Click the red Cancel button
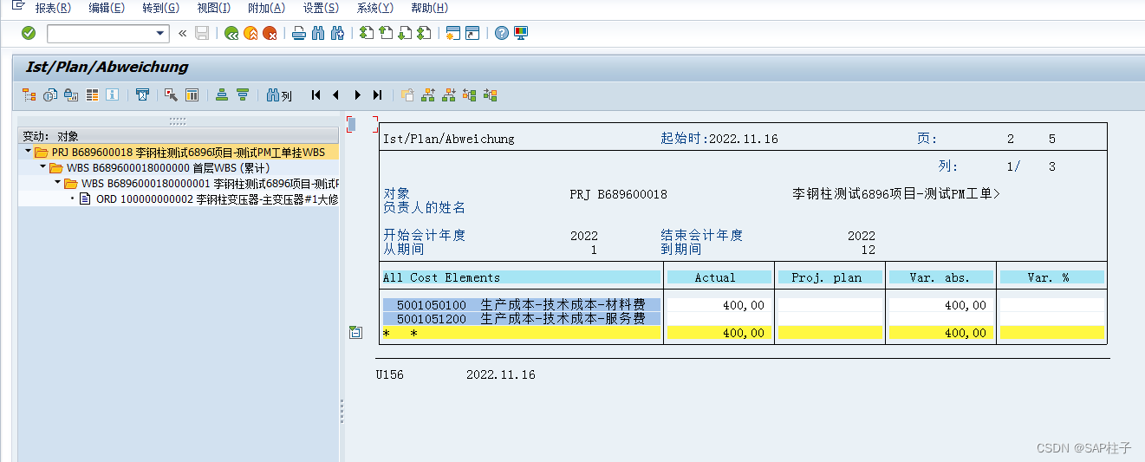 pyautogui.click(x=270, y=33)
